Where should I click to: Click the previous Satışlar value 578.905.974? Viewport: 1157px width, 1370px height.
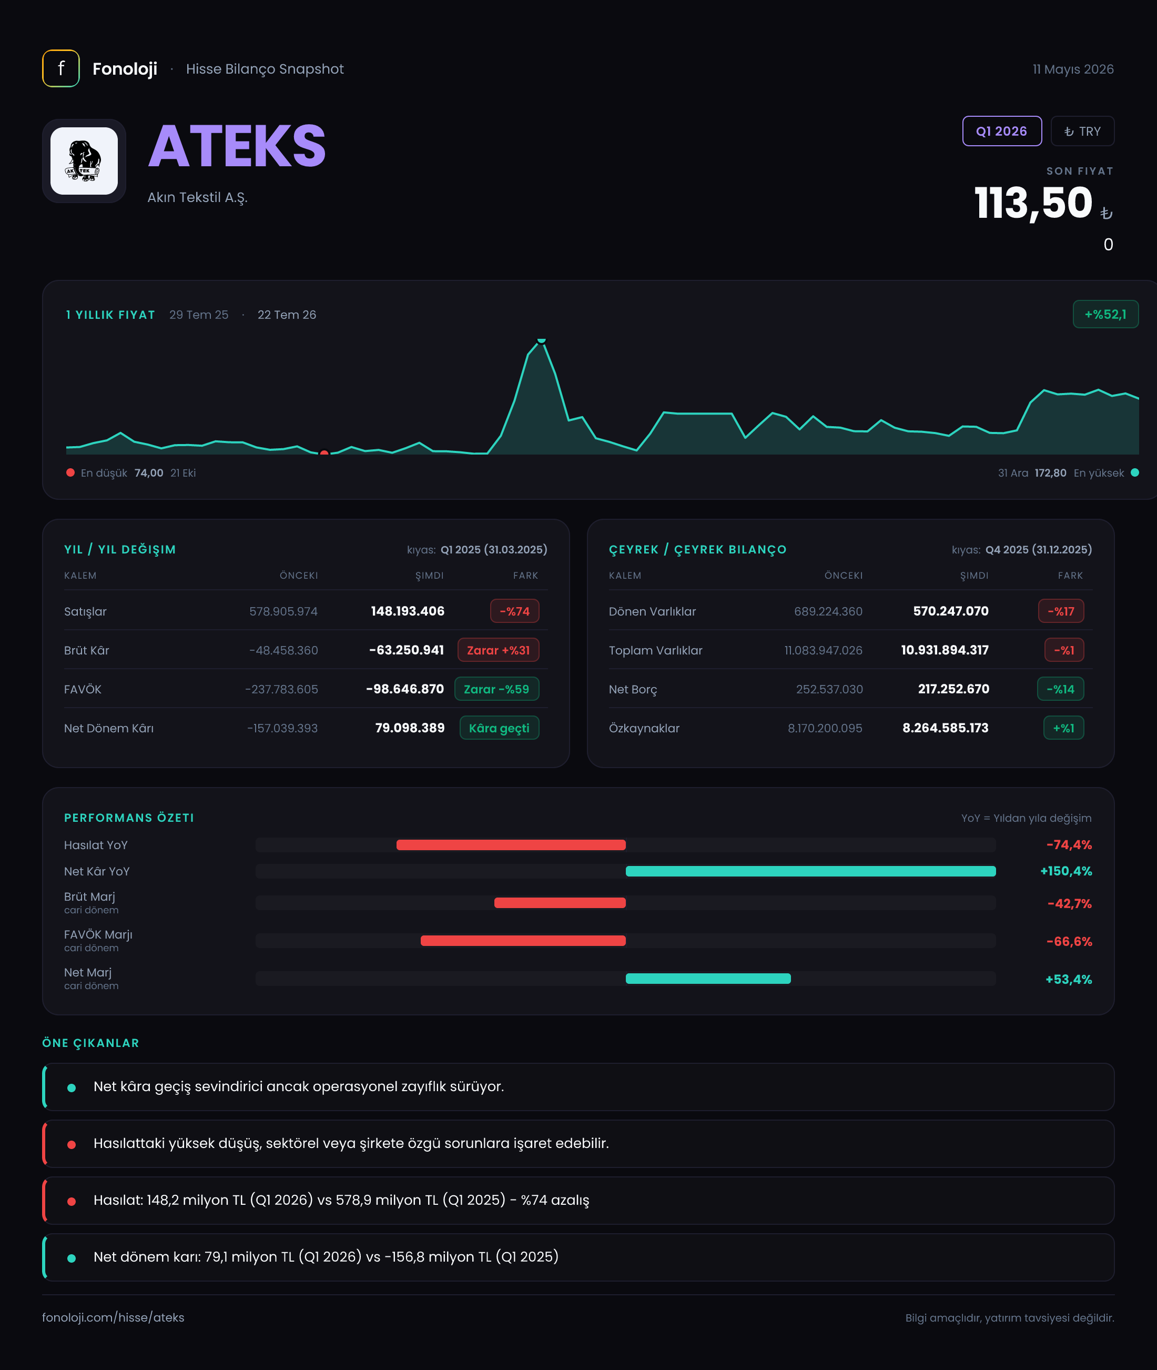coord(283,611)
